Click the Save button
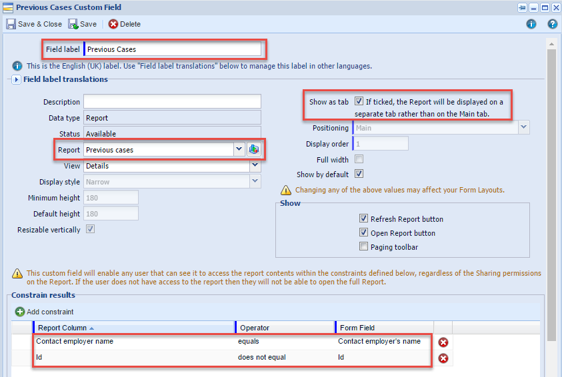This screenshot has height=377, width=562. pyautogui.click(x=83, y=24)
